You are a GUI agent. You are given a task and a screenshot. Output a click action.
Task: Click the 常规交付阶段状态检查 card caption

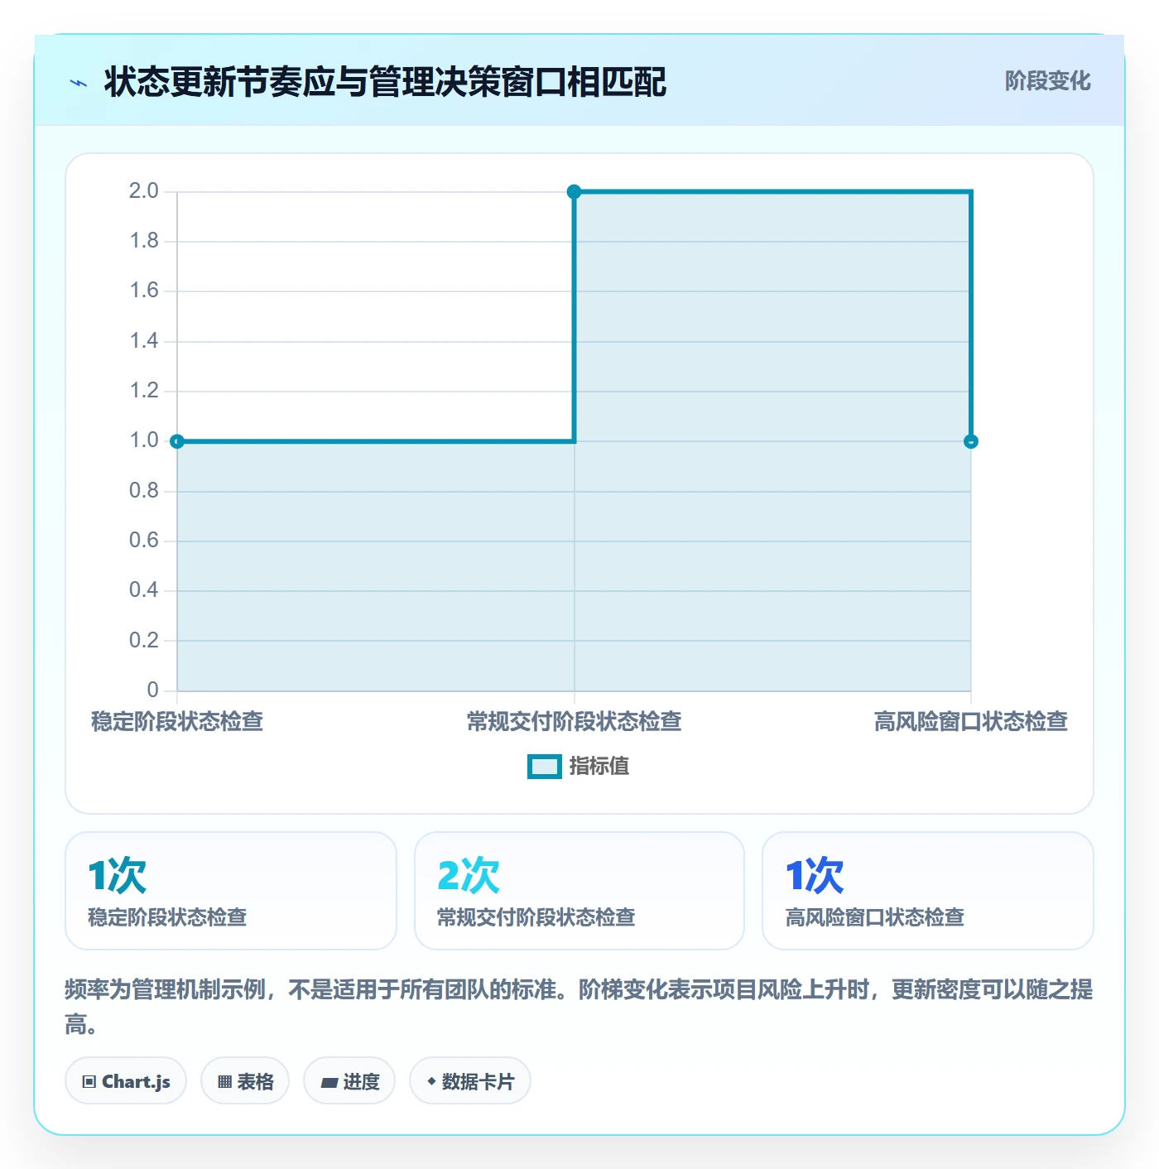click(536, 917)
